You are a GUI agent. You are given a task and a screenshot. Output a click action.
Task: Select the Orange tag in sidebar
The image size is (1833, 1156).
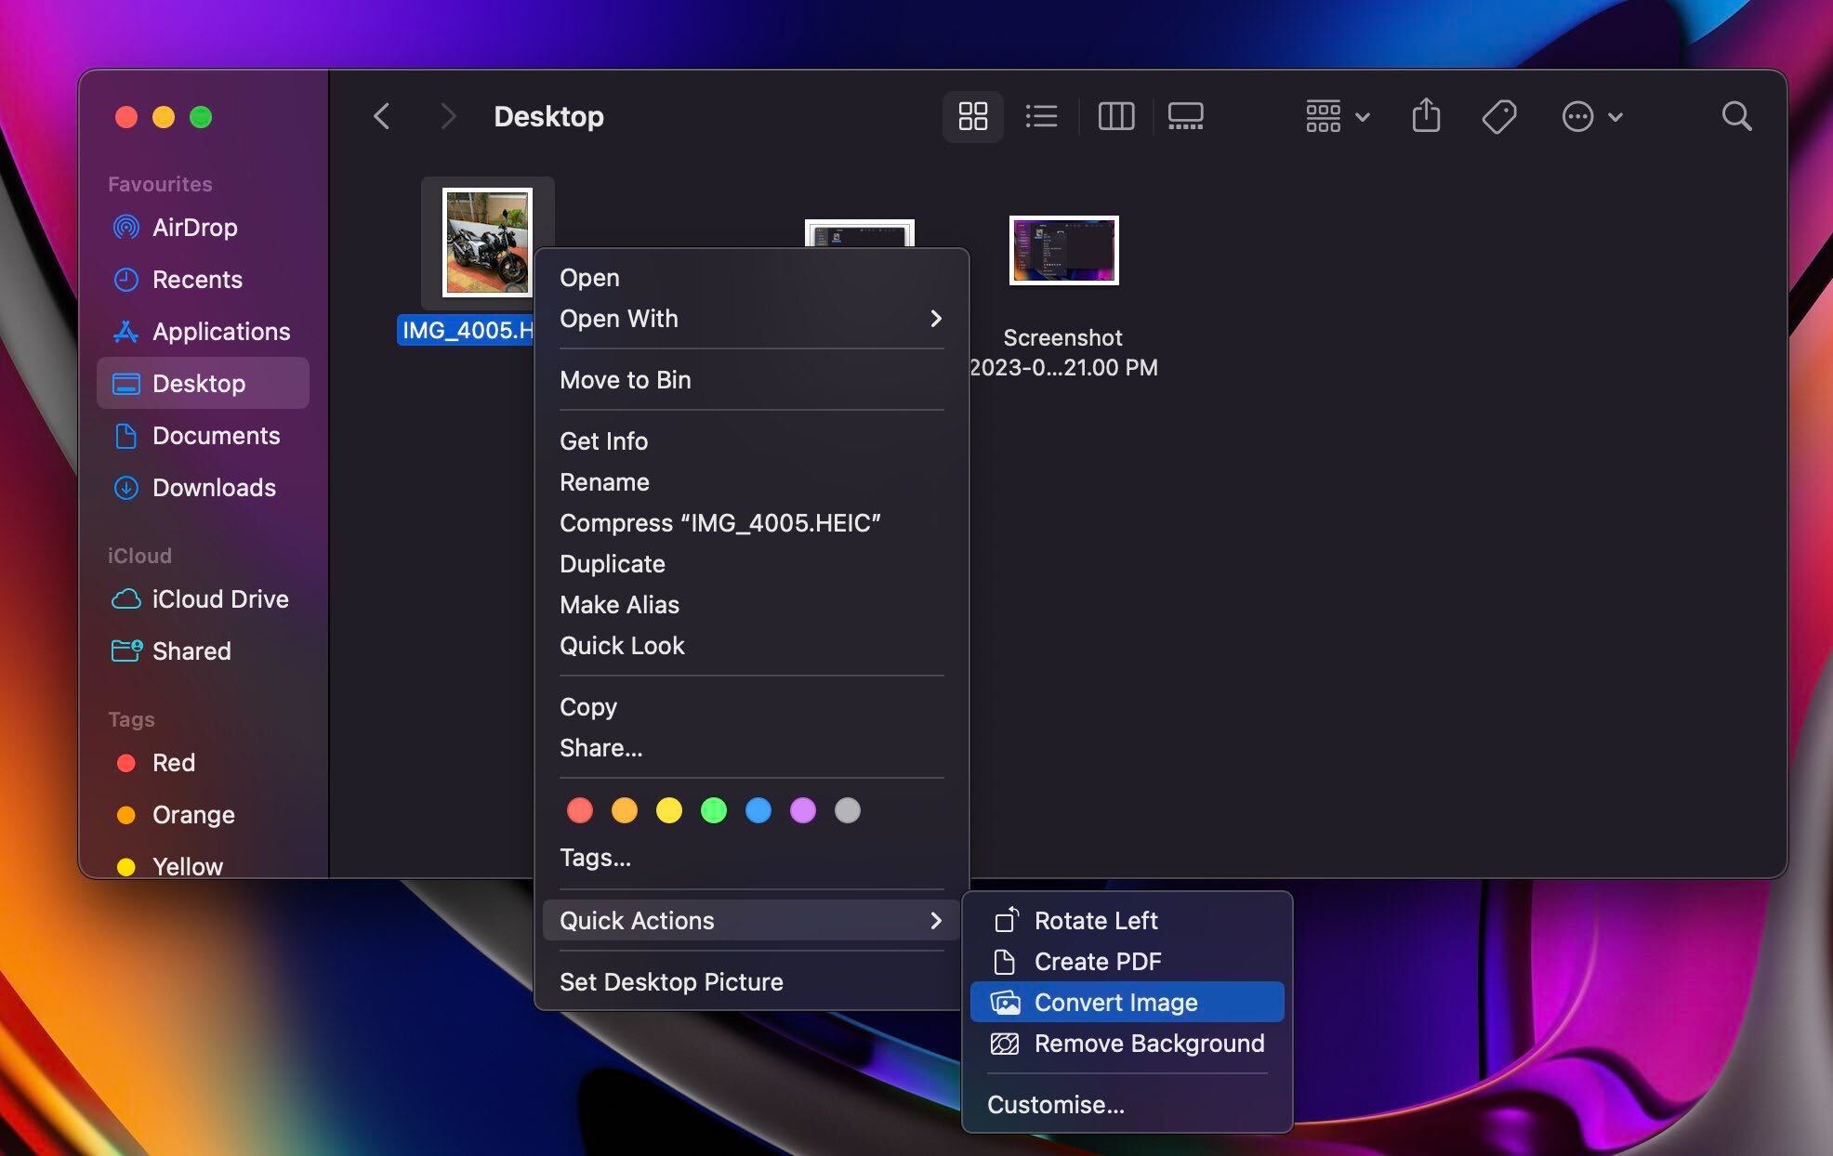[203, 814]
